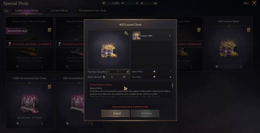Switch to the Lucent Shop tab
Image resolution: width=260 pixels, height=133 pixels.
(x=59, y=10)
